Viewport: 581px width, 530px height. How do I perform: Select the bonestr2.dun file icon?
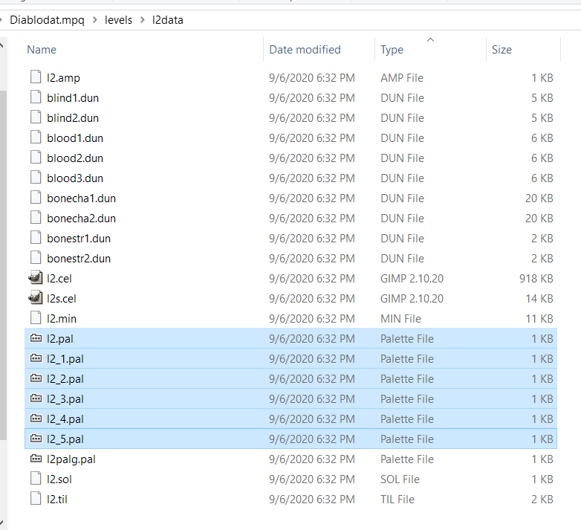[x=36, y=257]
